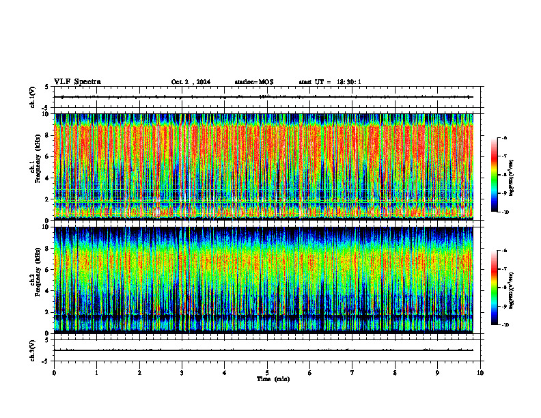Click tick label "4" on the Time axis
Image resolution: width=541 pixels, height=418 pixels.
click(x=225, y=373)
